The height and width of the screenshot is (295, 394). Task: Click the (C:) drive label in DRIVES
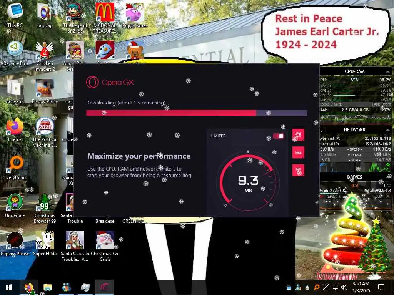[354, 186]
